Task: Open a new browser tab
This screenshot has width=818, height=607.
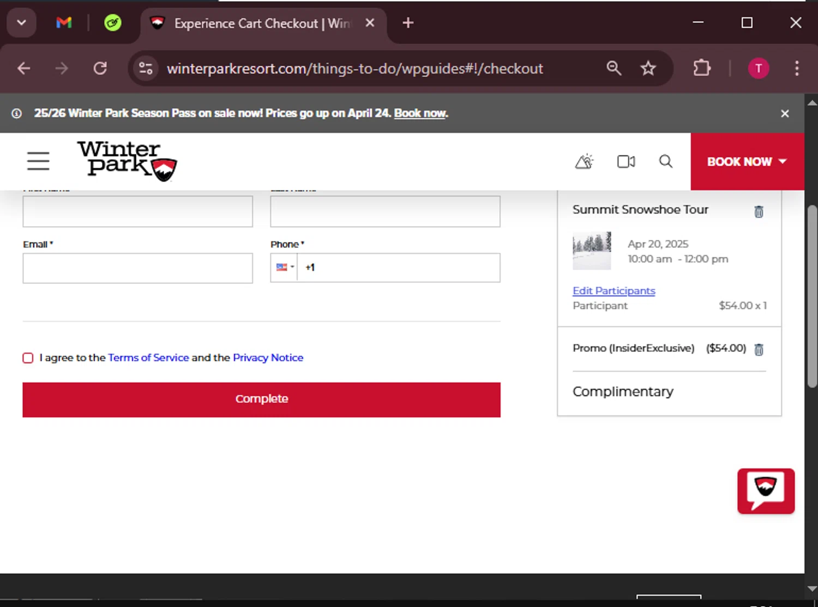Action: point(408,23)
